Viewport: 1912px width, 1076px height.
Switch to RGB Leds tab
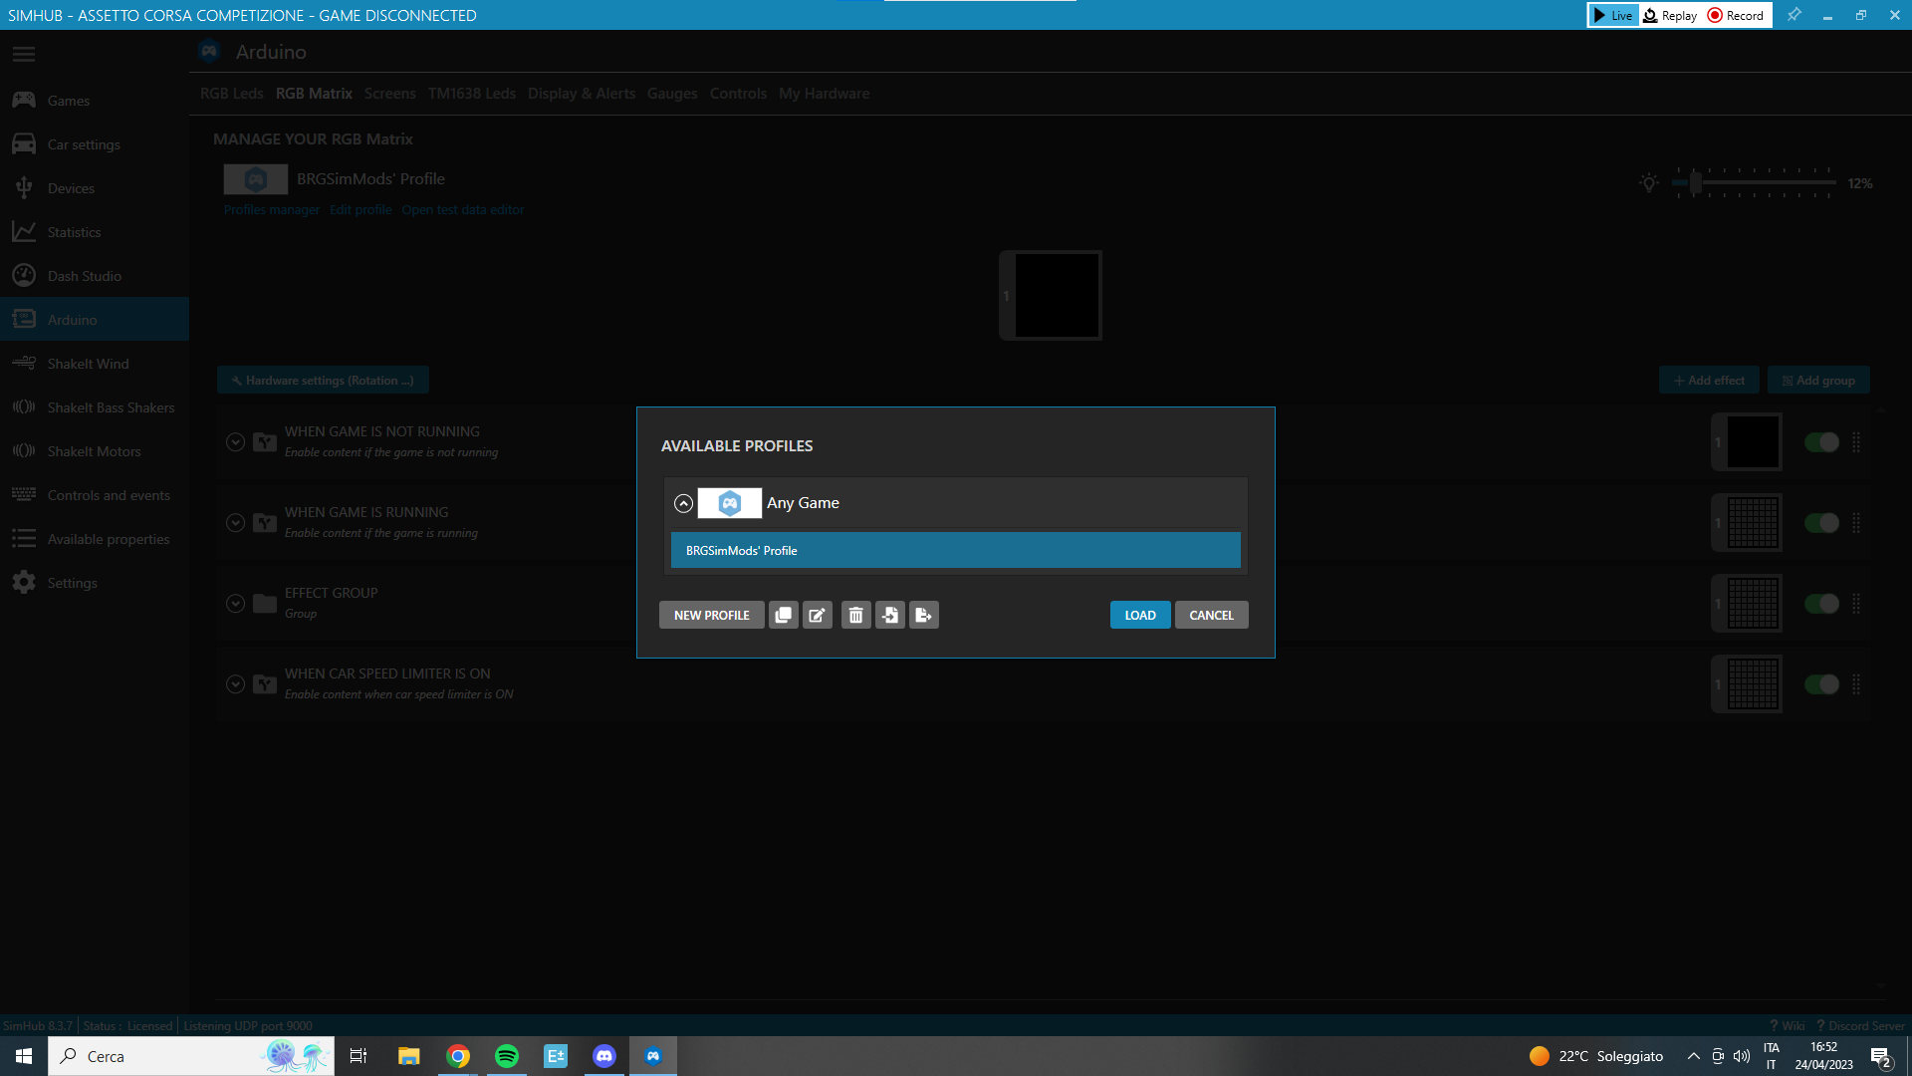pos(231,94)
